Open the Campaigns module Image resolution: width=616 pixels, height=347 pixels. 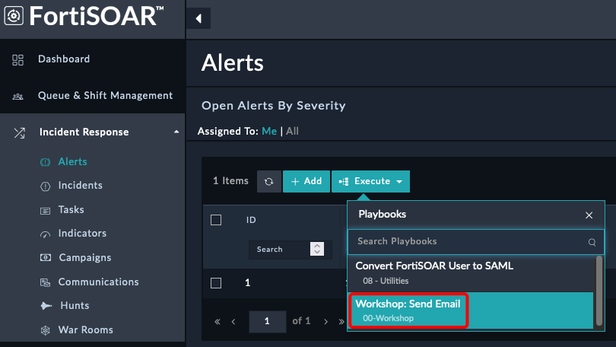point(85,257)
